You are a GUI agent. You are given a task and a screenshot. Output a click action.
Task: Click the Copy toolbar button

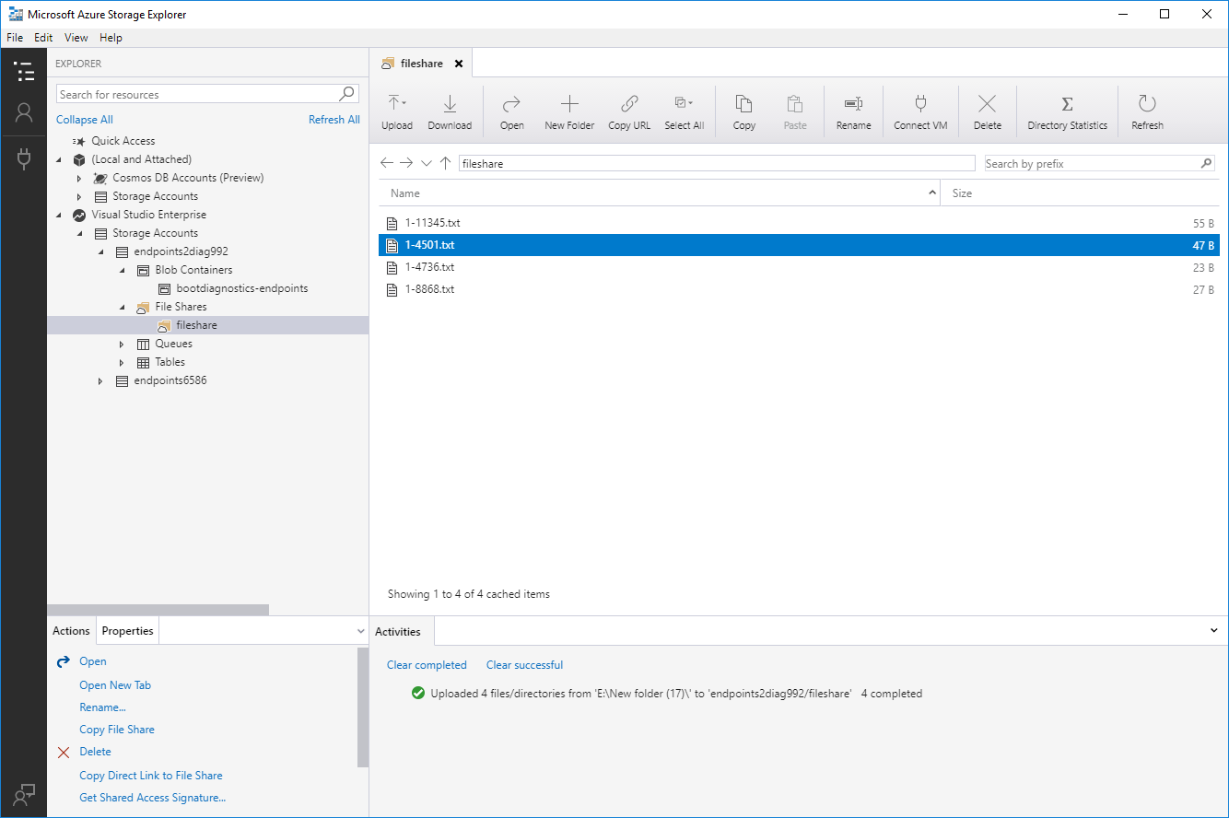744,112
